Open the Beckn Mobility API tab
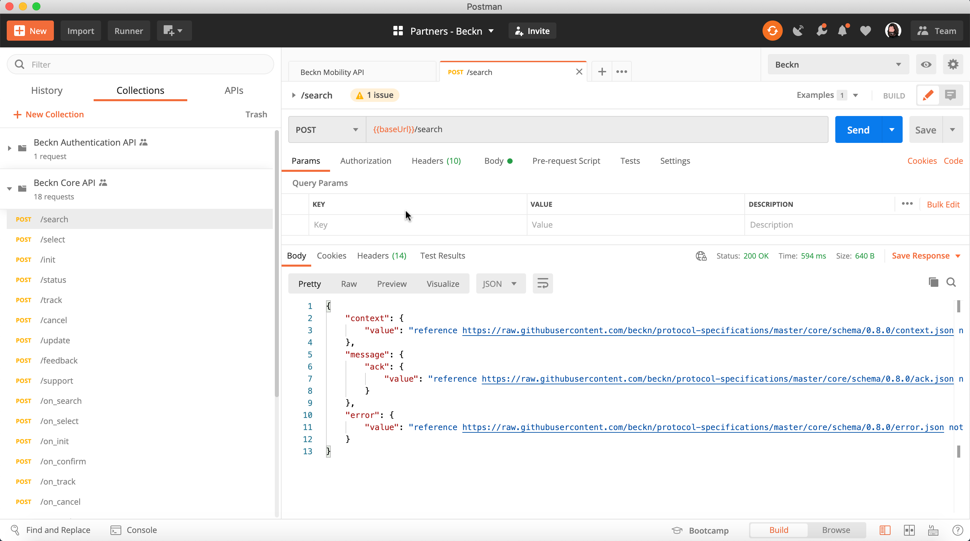This screenshot has height=541, width=970. click(x=362, y=72)
